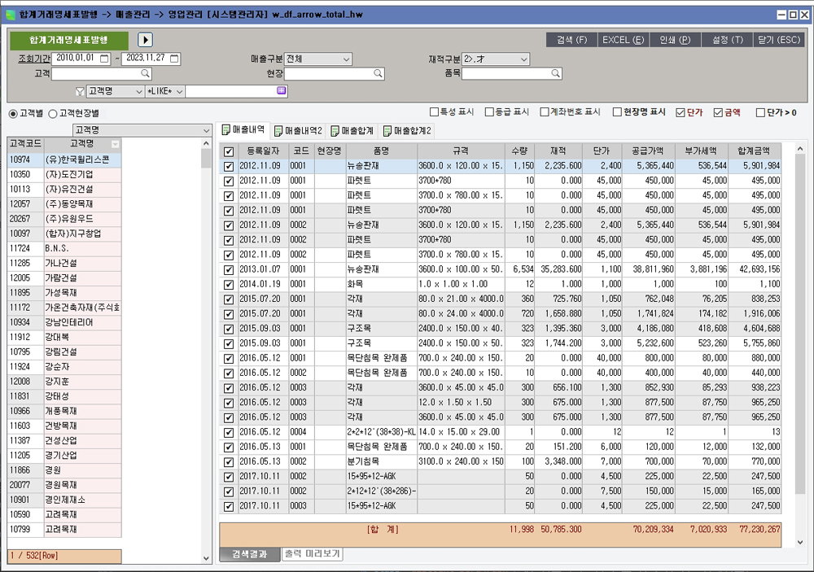The image size is (814, 572).
Task: Click the 현장 search magnifier icon
Action: (378, 73)
